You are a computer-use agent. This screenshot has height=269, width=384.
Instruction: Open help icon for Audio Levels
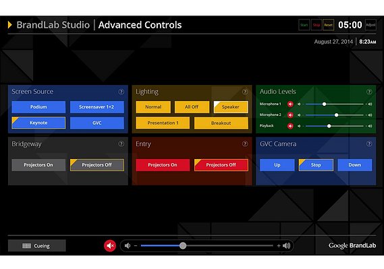[x=369, y=92]
